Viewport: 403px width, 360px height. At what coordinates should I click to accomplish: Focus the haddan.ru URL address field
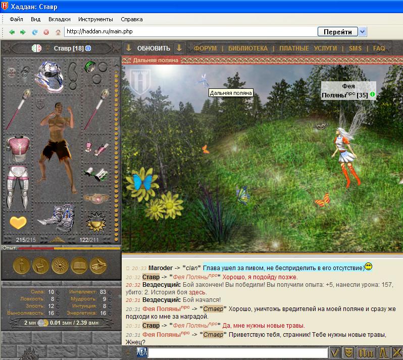tap(190, 32)
